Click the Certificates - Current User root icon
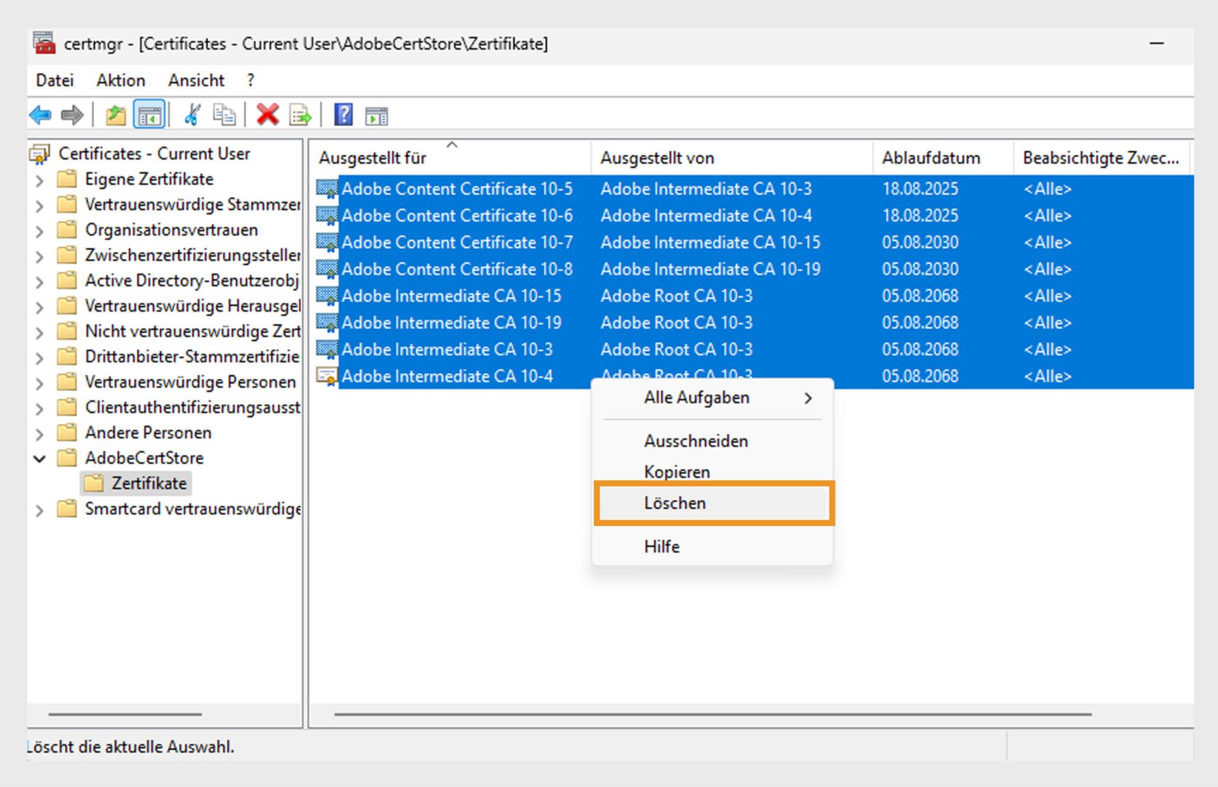This screenshot has height=787, width=1218. (x=39, y=154)
